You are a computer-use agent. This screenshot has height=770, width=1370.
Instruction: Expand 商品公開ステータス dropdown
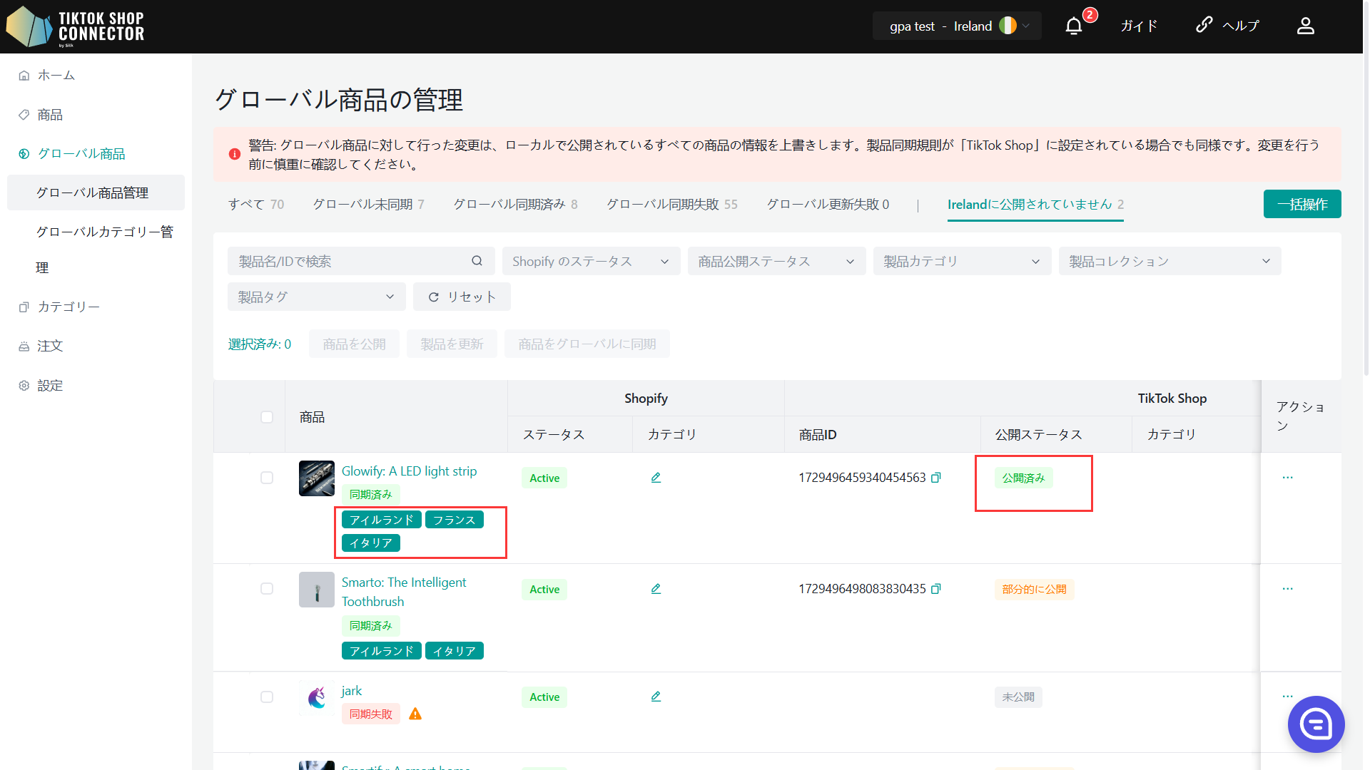[x=776, y=261]
